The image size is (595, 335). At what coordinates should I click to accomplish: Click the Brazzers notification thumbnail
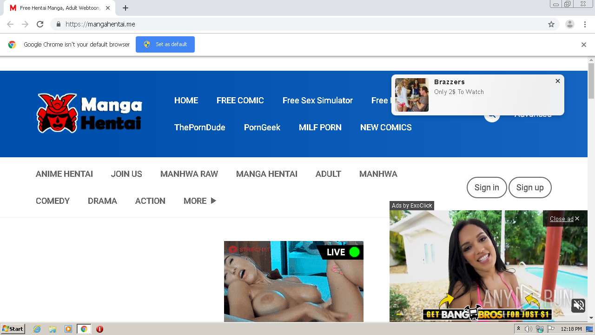412,95
